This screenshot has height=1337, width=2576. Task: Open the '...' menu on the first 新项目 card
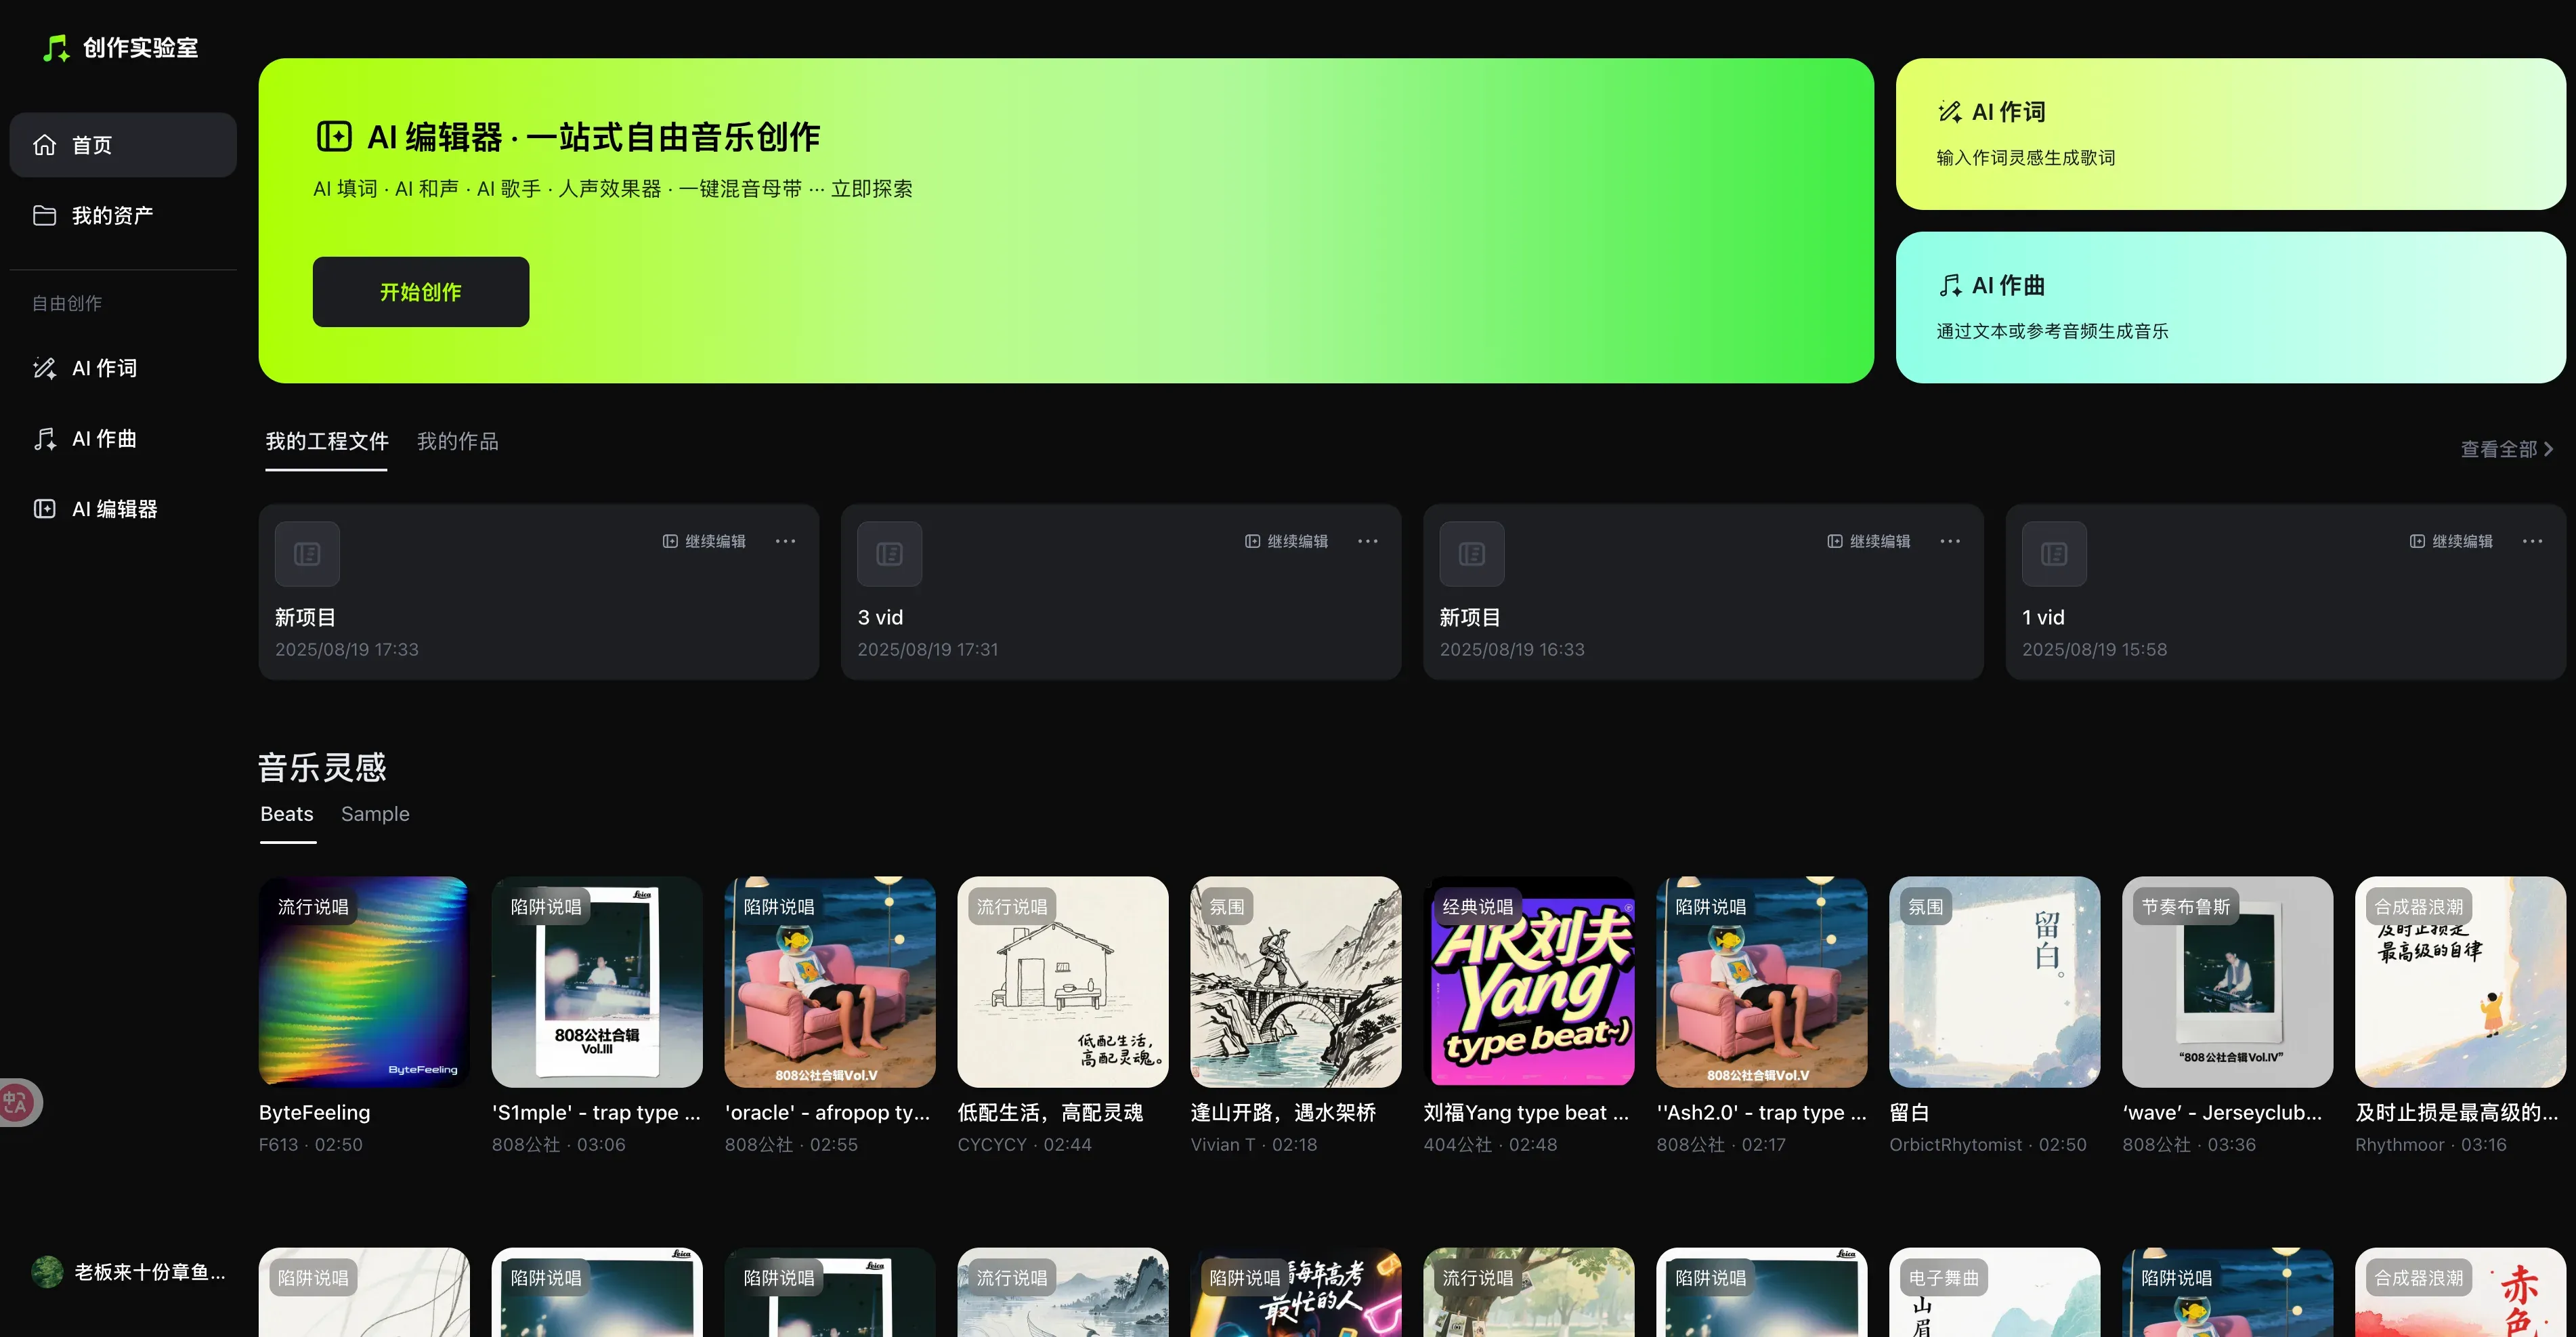click(785, 541)
